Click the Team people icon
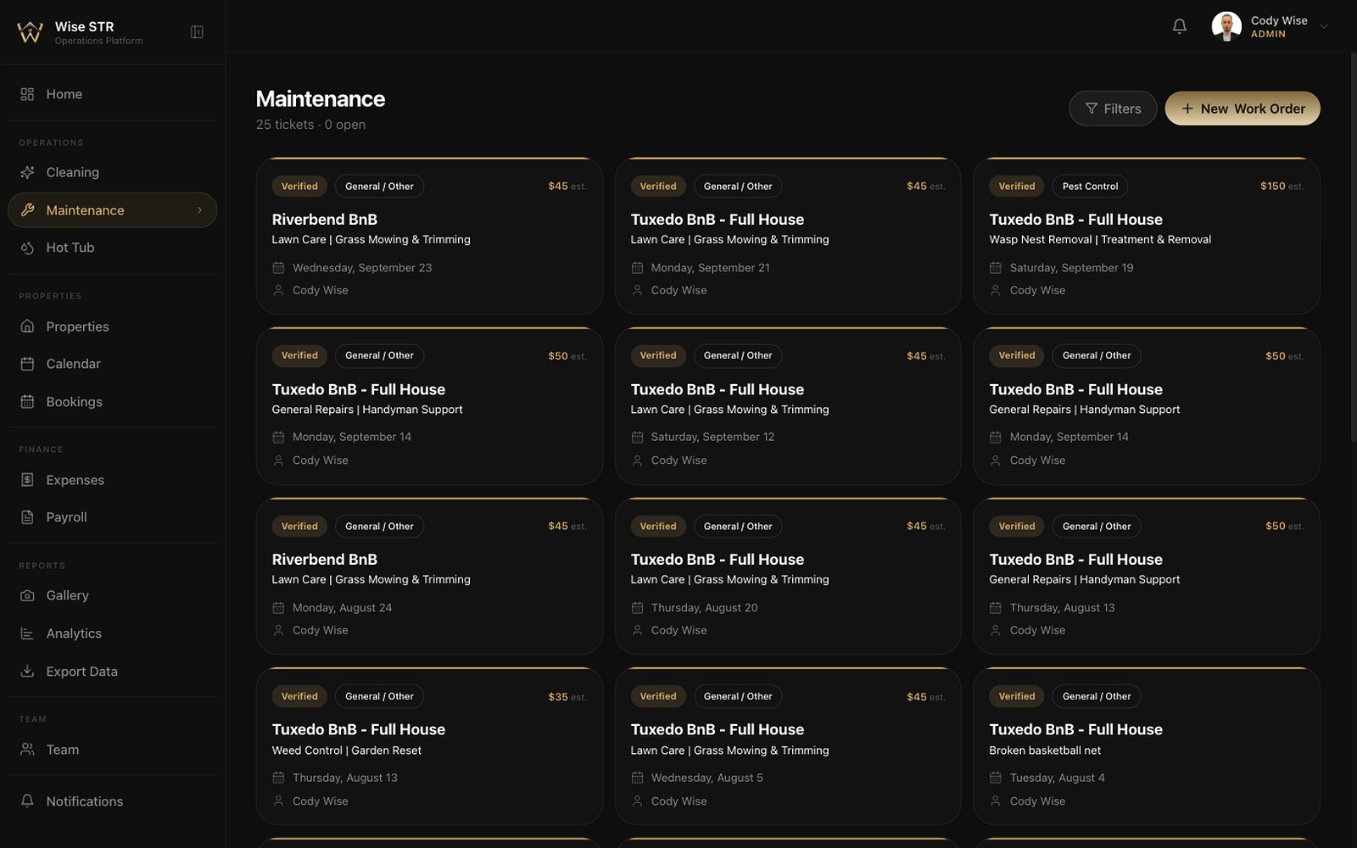1357x848 pixels. coord(27,750)
